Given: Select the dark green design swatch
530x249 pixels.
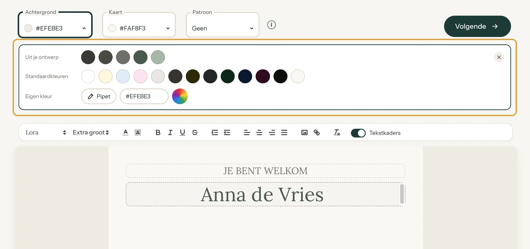Looking at the screenshot, I should pyautogui.click(x=140, y=57).
